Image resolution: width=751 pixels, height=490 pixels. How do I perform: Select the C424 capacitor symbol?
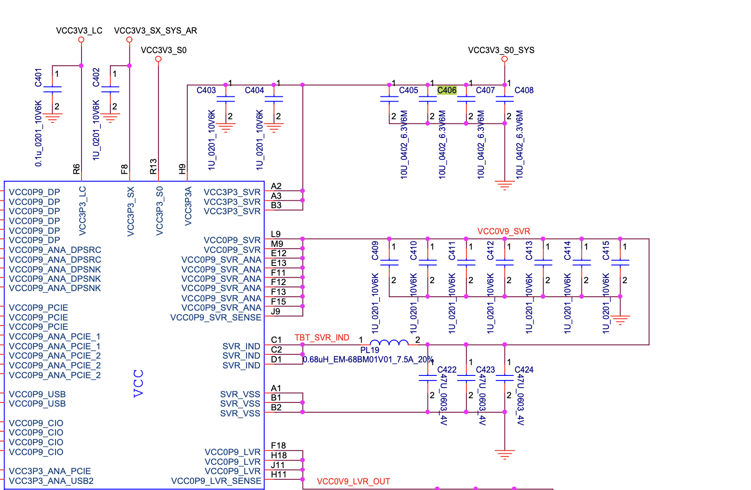click(x=505, y=378)
